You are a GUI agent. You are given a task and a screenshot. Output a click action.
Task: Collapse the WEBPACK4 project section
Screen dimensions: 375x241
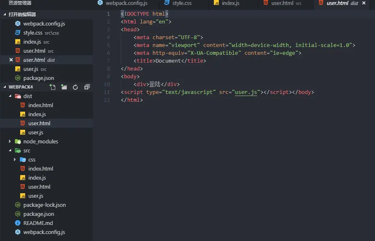pyautogui.click(x=5, y=87)
